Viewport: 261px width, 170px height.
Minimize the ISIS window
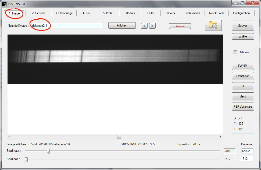[x=235, y=3]
